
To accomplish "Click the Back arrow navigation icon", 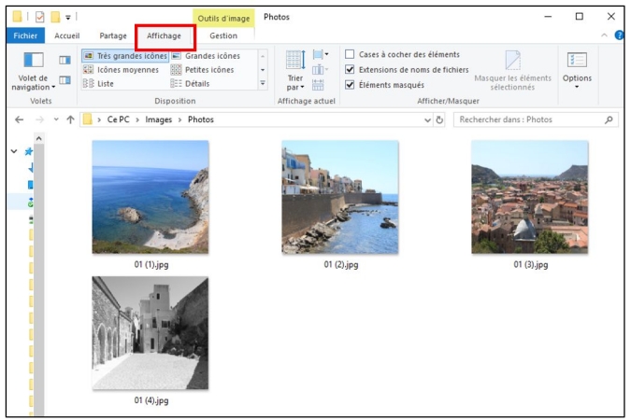I will click(x=20, y=120).
